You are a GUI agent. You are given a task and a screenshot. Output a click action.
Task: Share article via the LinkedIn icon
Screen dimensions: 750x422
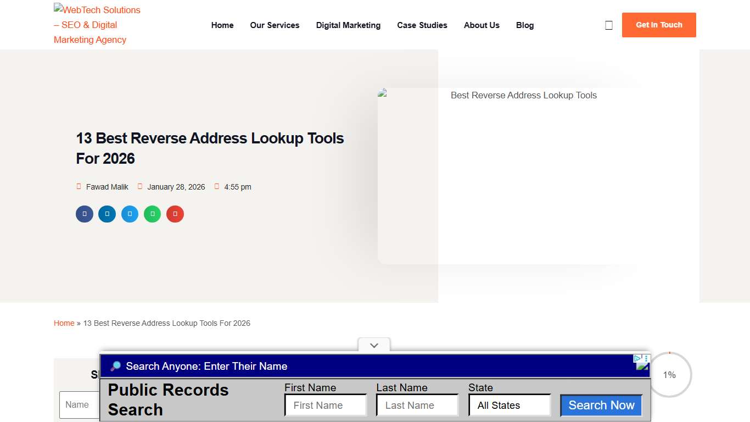pyautogui.click(x=107, y=214)
